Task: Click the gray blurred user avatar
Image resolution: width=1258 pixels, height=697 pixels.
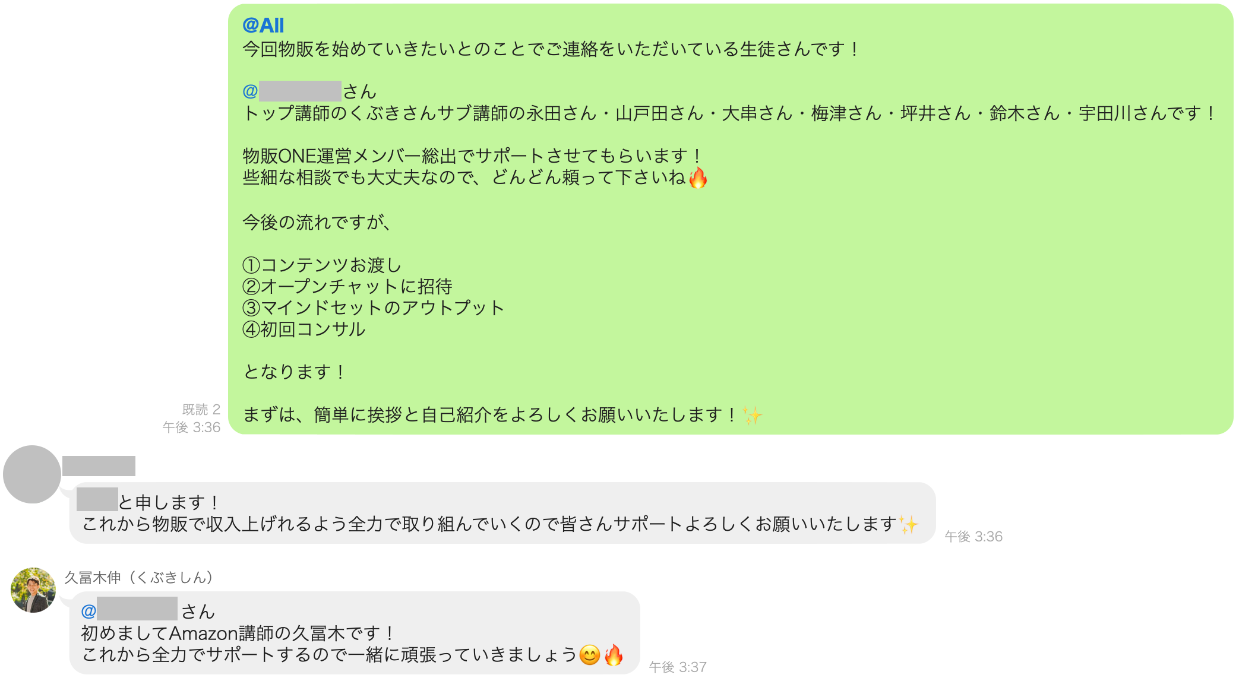Action: 32,474
